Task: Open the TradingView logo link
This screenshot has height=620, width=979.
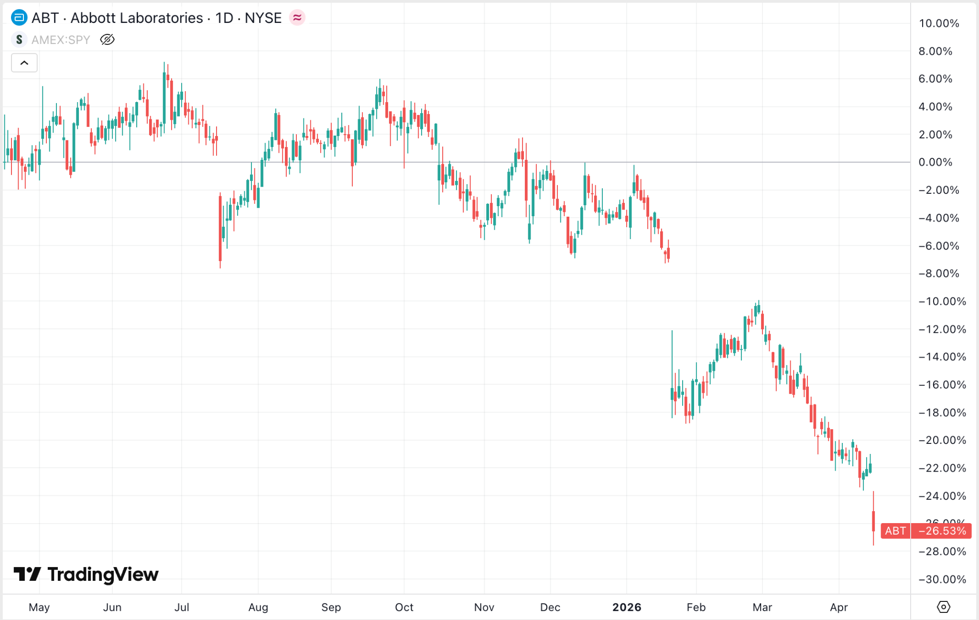Action: coord(86,574)
